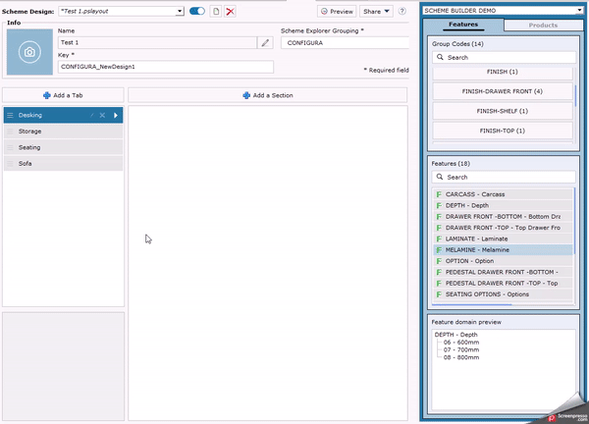Screen dimensions: 589x424
Task: Click the Features search magnifier icon
Action: point(440,177)
